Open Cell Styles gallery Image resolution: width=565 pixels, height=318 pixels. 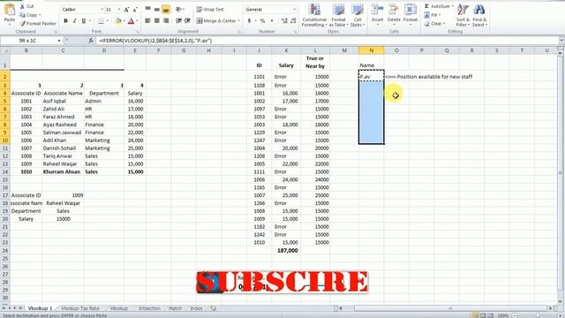(358, 16)
